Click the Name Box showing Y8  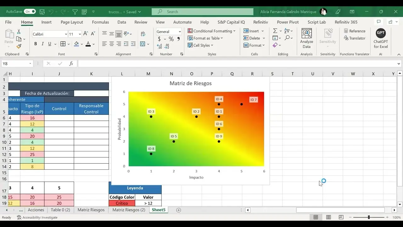click(16, 64)
